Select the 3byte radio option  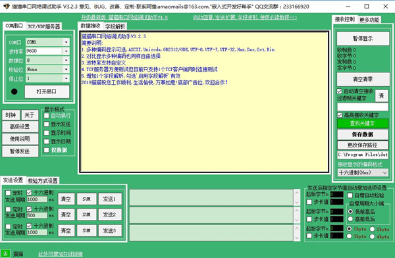point(349,236)
